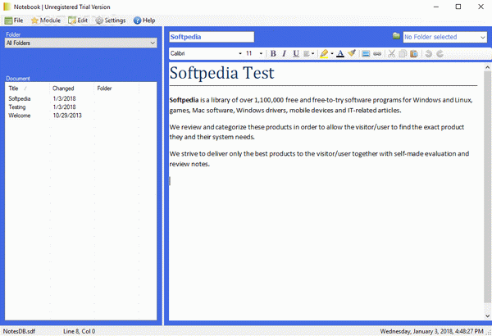The height and width of the screenshot is (336, 492).
Task: Open the text alignment dropdown
Action: 309,53
